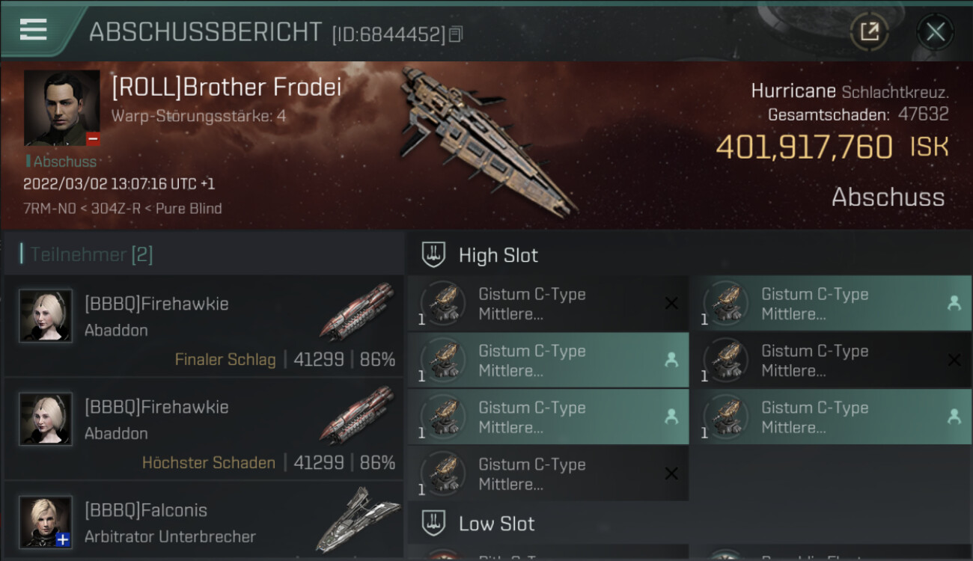Close the Abschussbericht window

pyautogui.click(x=936, y=31)
